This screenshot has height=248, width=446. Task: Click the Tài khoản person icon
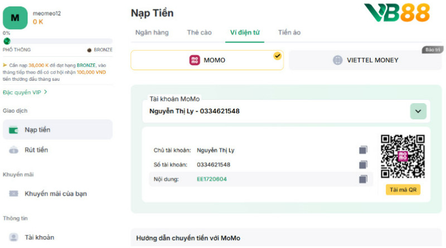(x=14, y=237)
